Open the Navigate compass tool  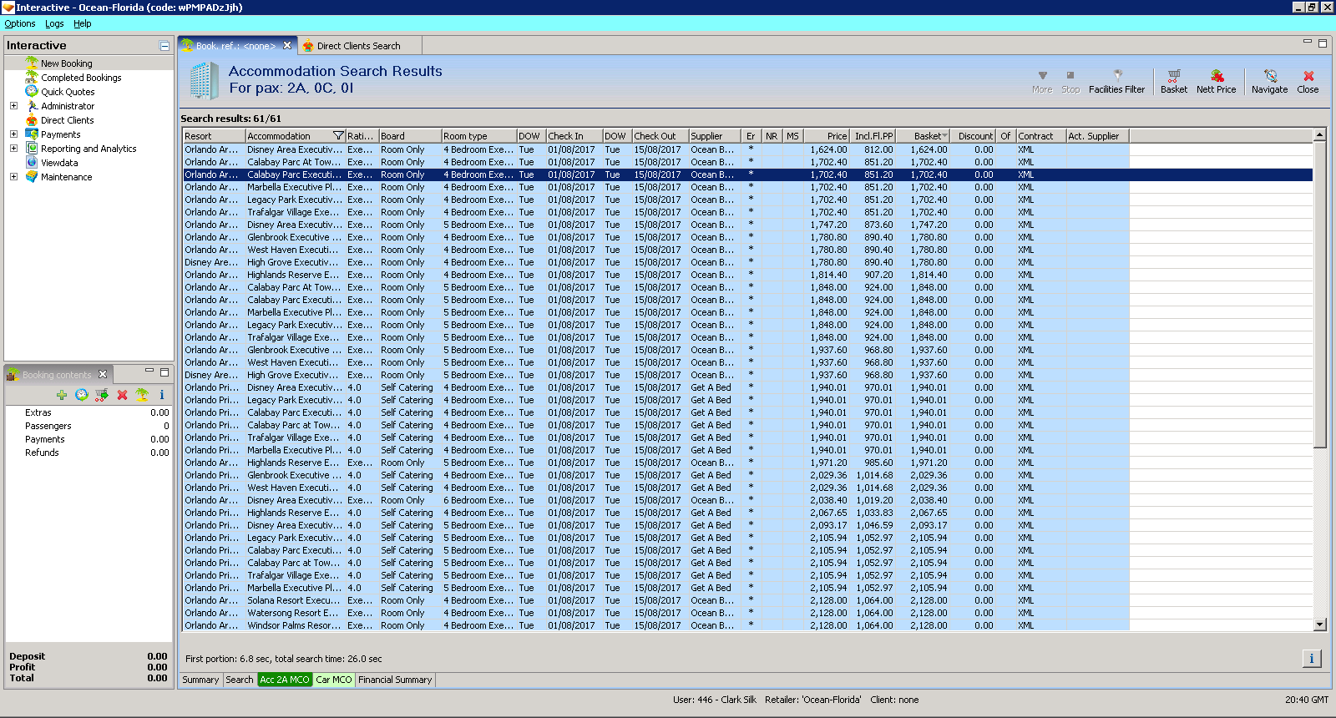pyautogui.click(x=1269, y=81)
